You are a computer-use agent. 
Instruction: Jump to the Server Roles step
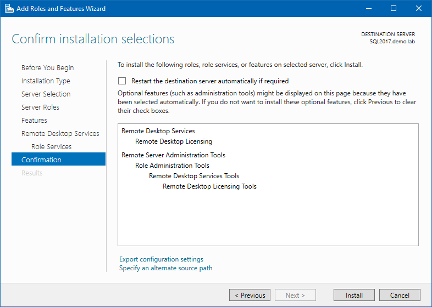click(40, 107)
